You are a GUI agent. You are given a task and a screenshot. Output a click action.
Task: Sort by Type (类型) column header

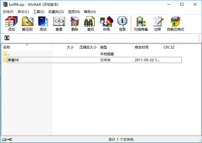click(x=116, y=47)
